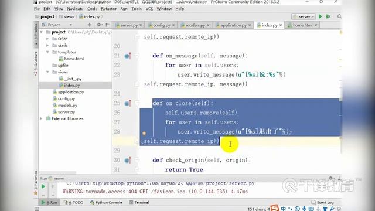Click the views breadcrumb in navigation bar

[67, 17]
